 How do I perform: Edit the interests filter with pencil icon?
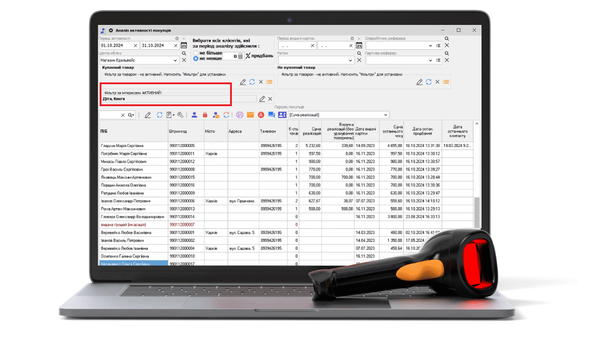[x=262, y=99]
